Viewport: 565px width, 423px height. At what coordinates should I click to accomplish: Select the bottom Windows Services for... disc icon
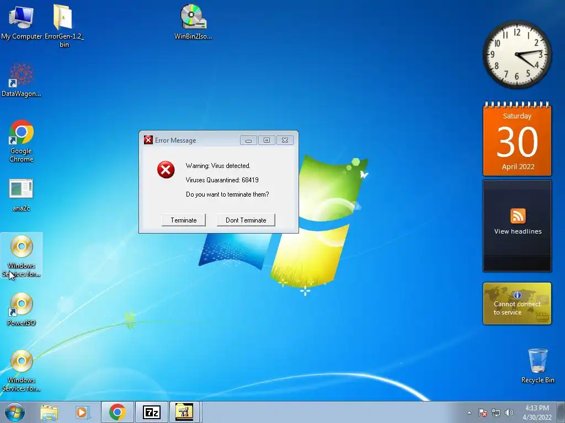click(x=22, y=371)
